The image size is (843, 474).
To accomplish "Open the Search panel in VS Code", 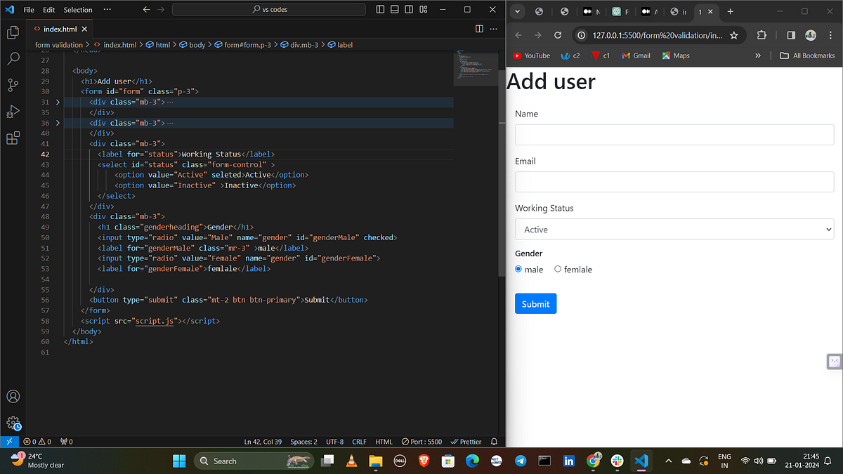I will [x=13, y=59].
